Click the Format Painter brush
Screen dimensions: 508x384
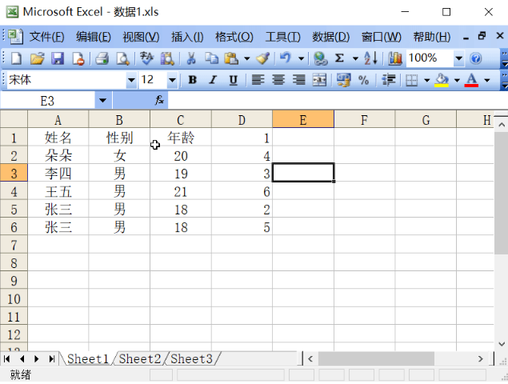click(262, 58)
